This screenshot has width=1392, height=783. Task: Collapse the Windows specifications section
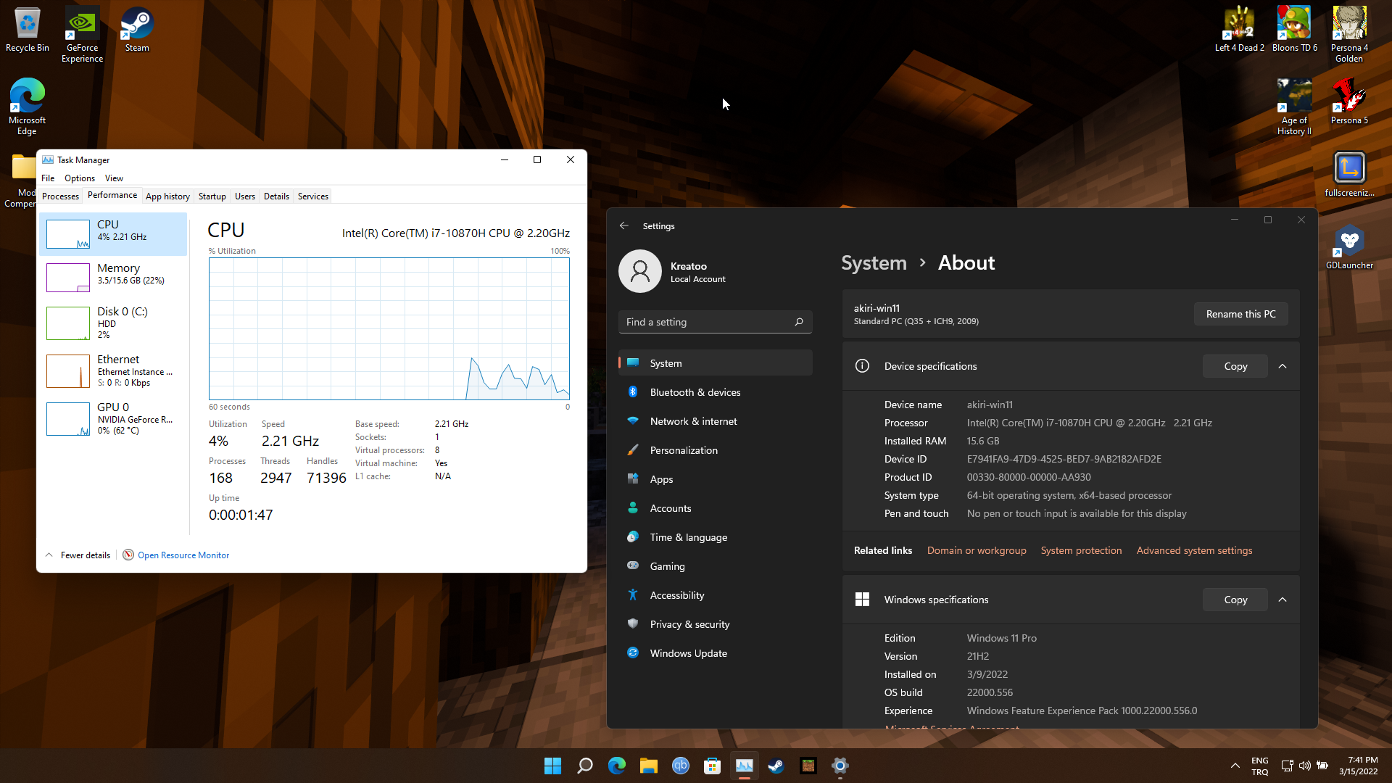pyautogui.click(x=1283, y=600)
